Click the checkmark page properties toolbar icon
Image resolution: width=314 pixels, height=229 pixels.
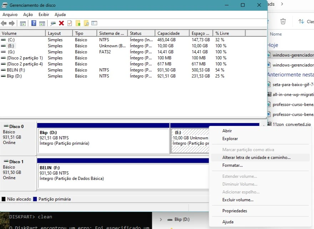[70, 23]
